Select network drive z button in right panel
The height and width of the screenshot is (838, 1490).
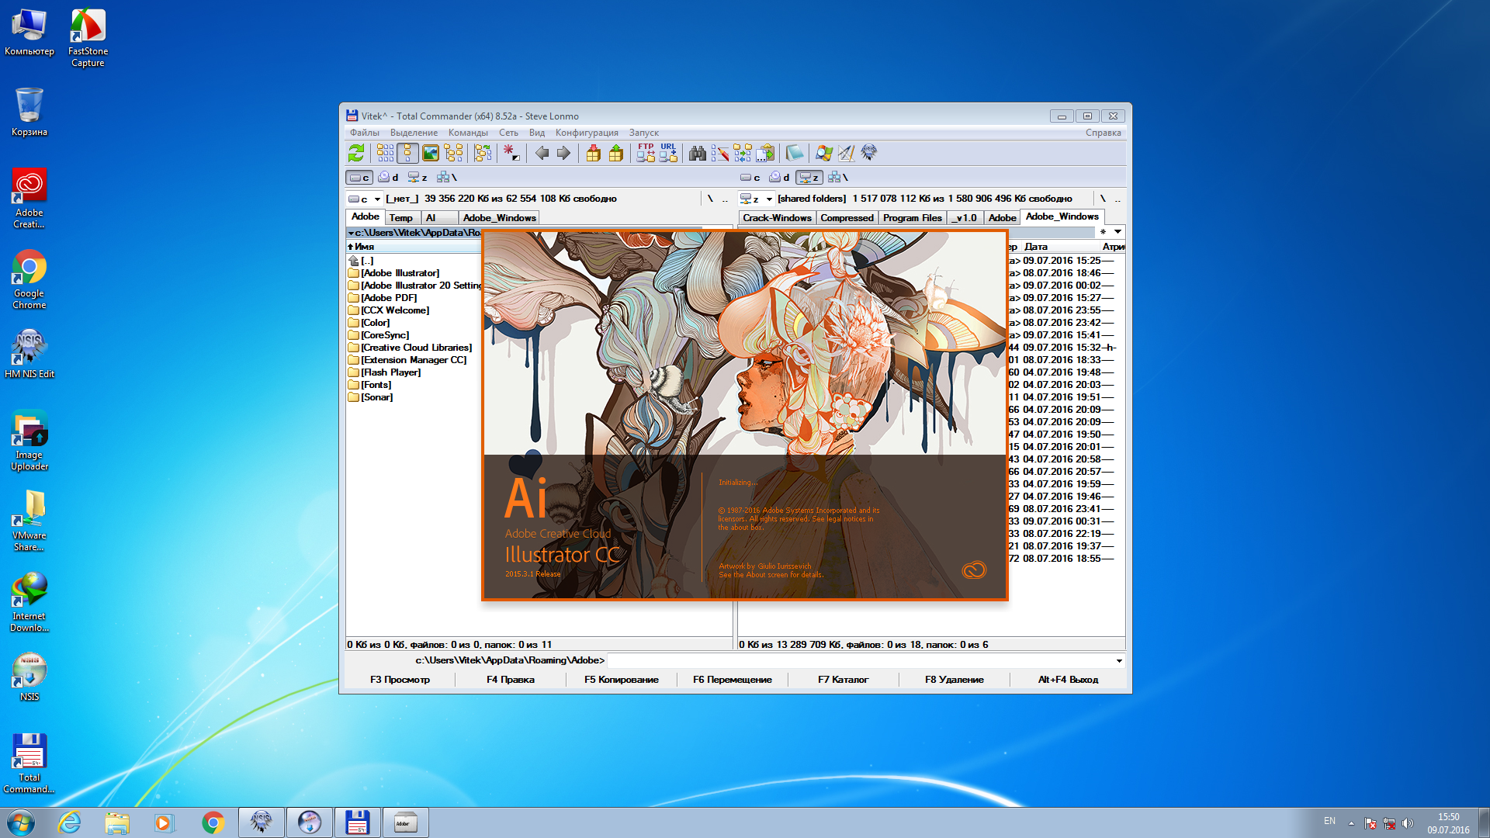[809, 178]
